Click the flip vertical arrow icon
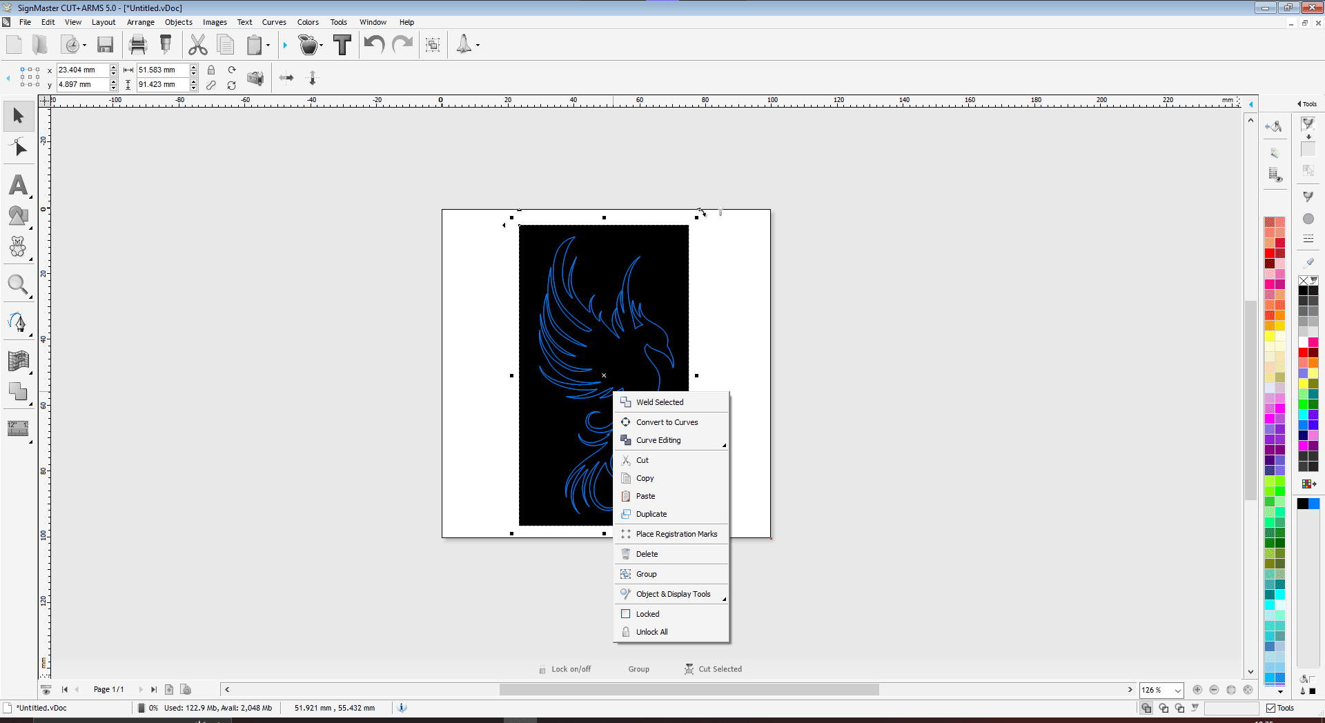Viewport: 1325px width, 723px height. pyautogui.click(x=313, y=78)
